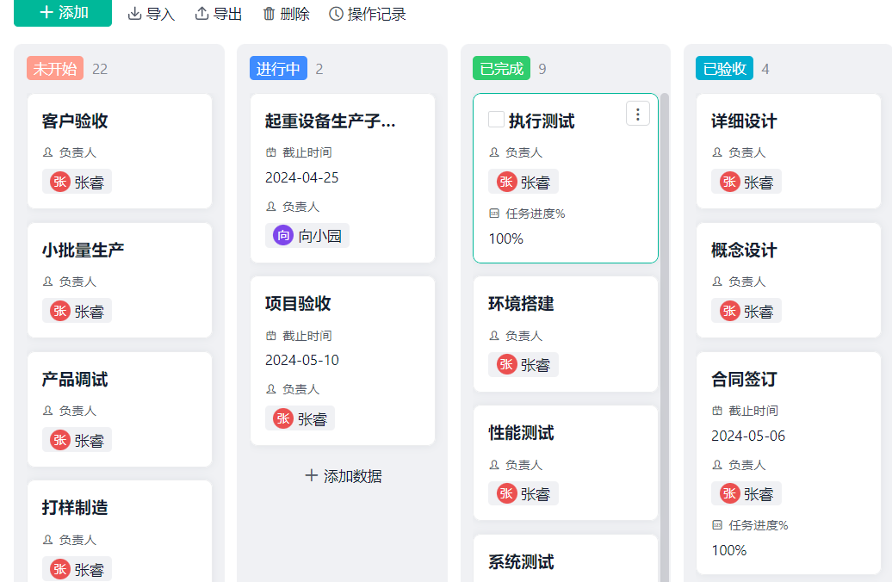Click the 任务进度 icon on 执行测试 card

pyautogui.click(x=495, y=213)
